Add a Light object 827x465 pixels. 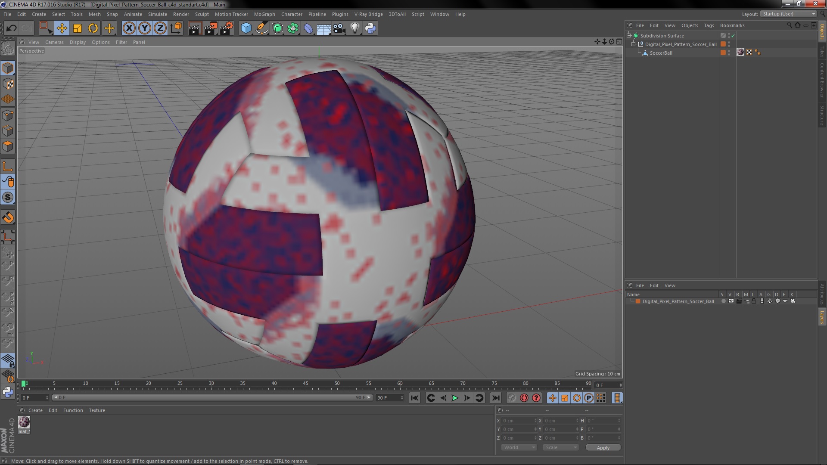354,28
